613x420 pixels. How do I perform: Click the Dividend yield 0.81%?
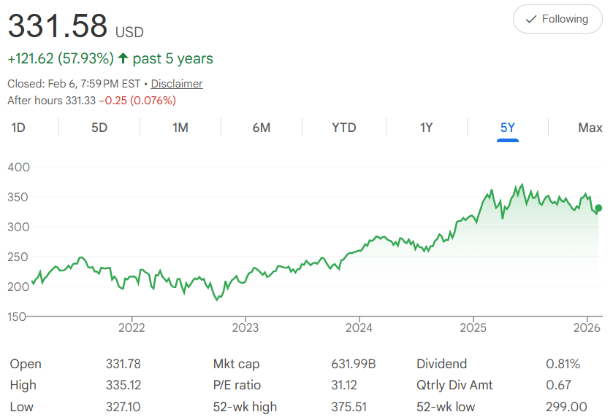(563, 364)
